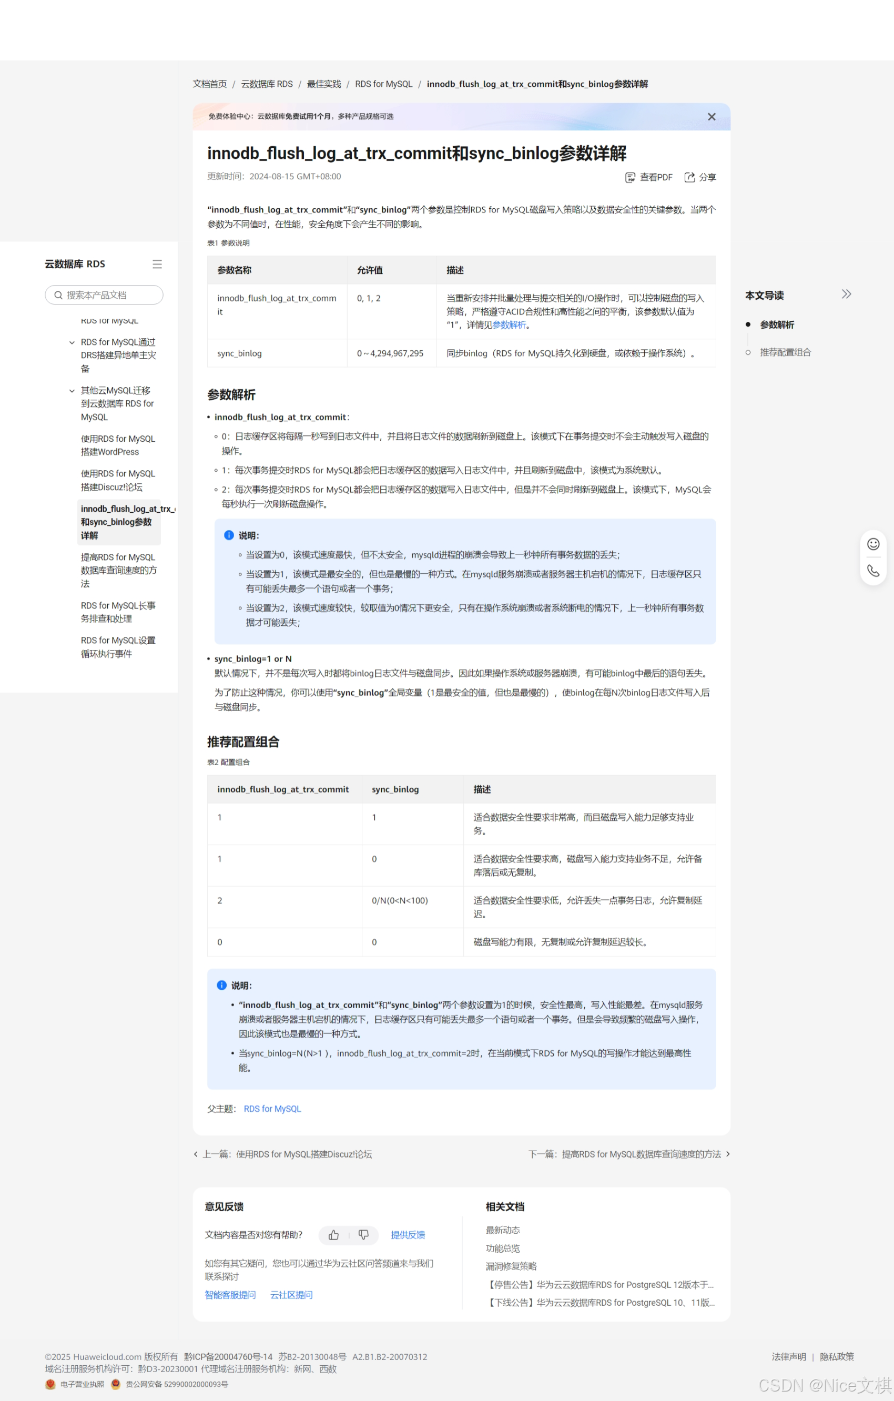Go to previous article via left chevron

click(x=196, y=1154)
